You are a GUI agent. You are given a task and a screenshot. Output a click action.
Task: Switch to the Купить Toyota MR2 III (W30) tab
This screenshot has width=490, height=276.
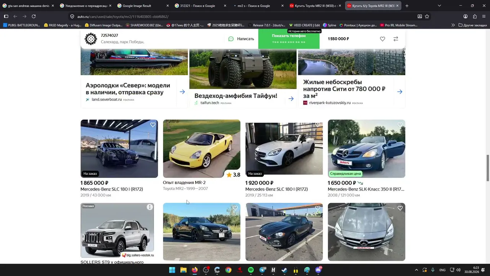tap(315, 6)
